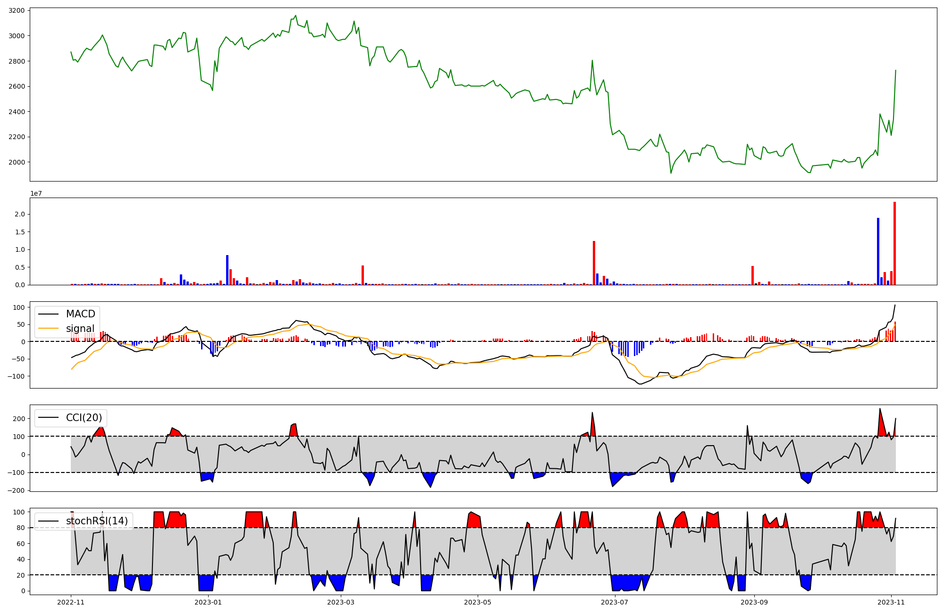Click the 2023-07 x-axis date label

click(615, 602)
